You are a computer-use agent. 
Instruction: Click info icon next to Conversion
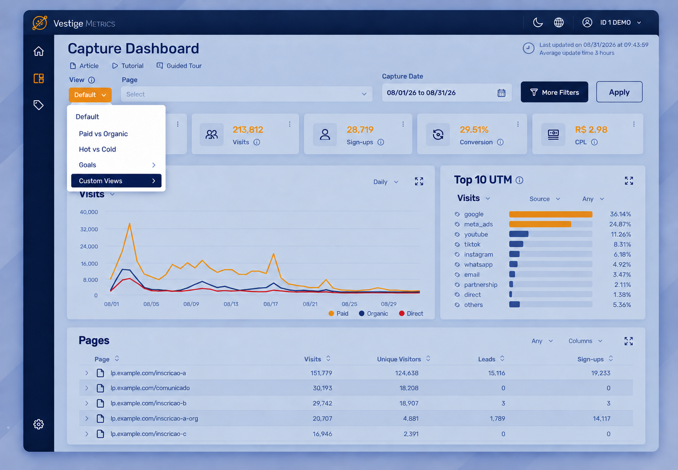(x=500, y=142)
